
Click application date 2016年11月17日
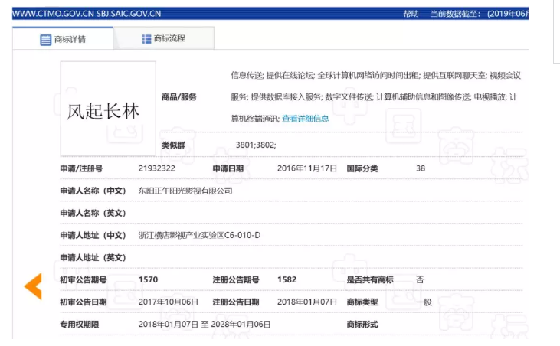(x=306, y=168)
